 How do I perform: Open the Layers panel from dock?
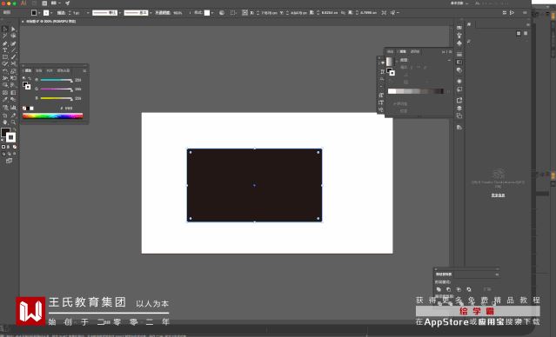459,108
